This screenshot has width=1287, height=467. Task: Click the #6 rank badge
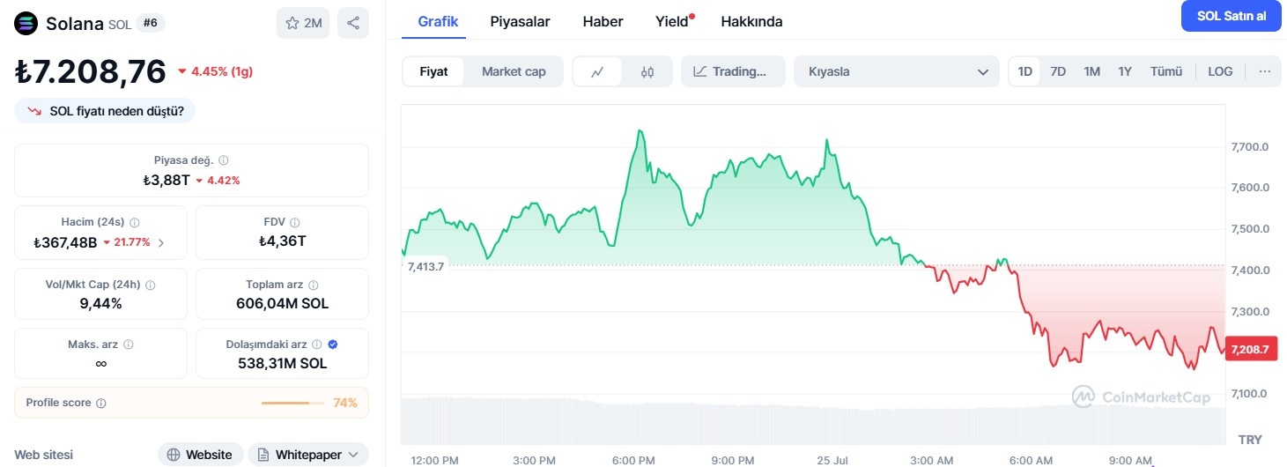(x=150, y=24)
